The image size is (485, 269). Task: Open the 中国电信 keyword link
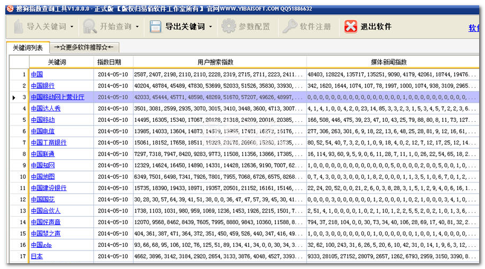[43, 131]
